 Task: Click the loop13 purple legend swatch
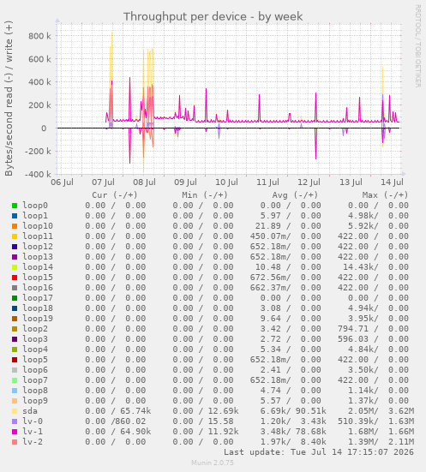pyautogui.click(x=15, y=257)
